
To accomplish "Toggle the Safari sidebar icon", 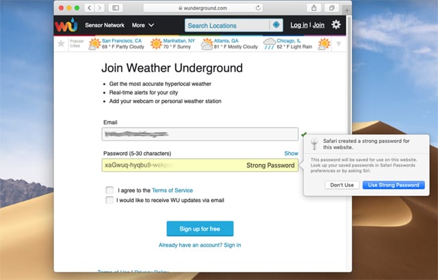I will tap(115, 8).
